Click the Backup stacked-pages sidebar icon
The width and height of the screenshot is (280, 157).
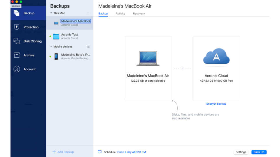click(x=17, y=13)
